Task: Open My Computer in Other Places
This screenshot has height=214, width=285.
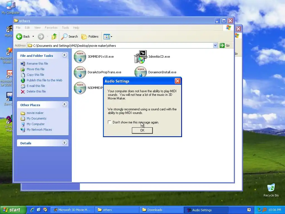Action: tap(35, 124)
